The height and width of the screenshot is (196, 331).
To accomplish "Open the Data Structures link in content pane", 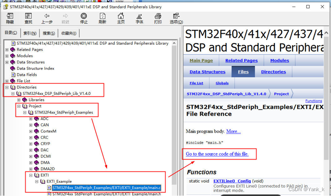I will point(207,72).
